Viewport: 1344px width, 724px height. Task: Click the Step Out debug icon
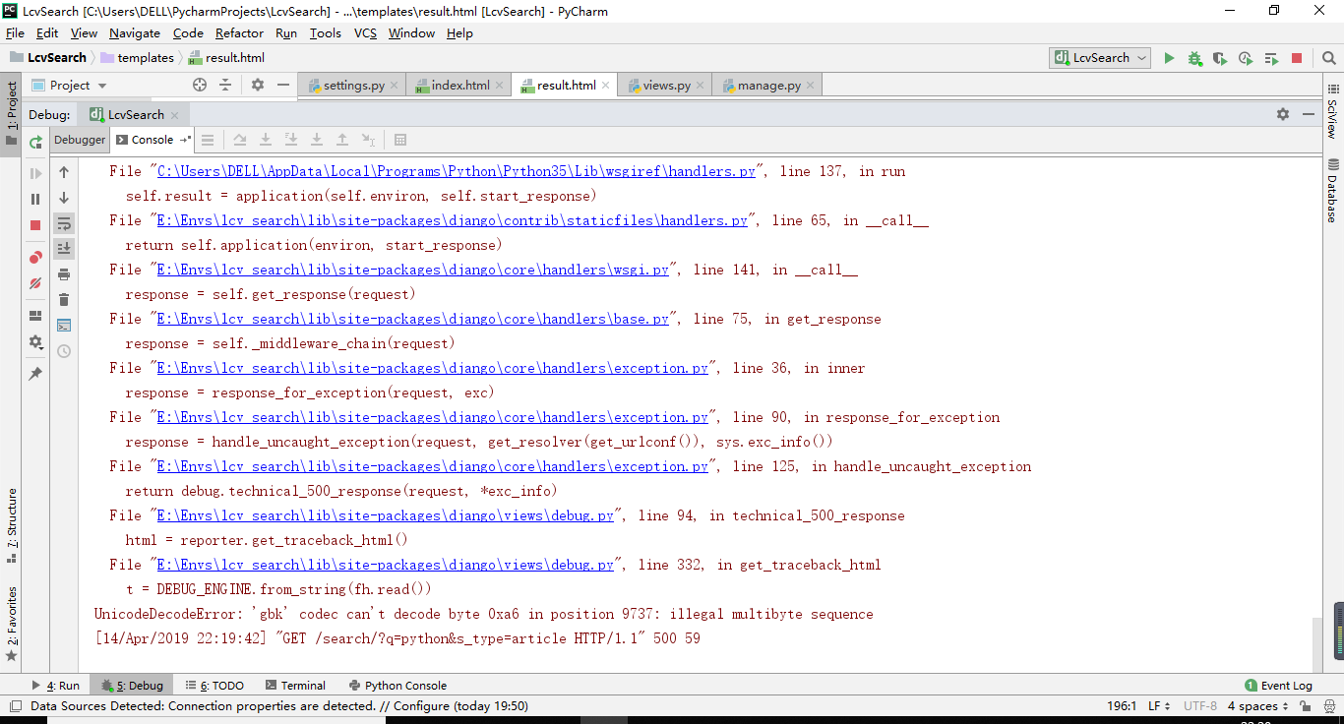click(342, 140)
